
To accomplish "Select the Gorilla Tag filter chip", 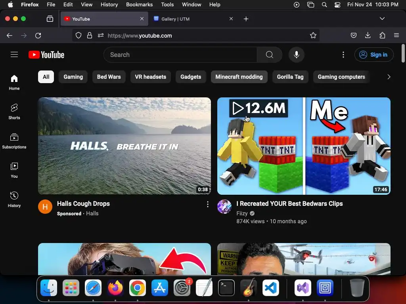I will click(x=290, y=77).
